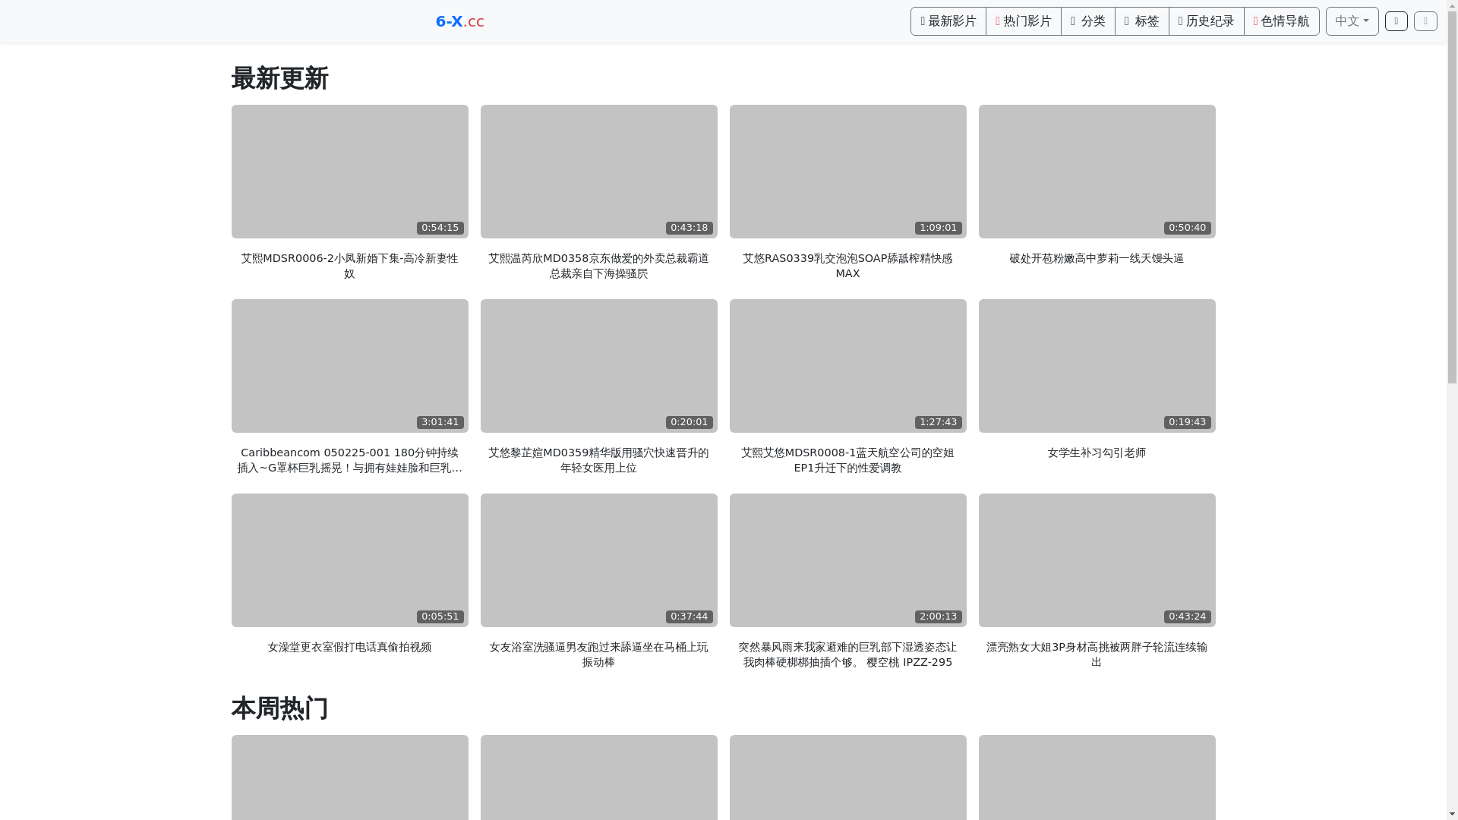
Task: Open the last navigation item before 中文
Action: pyautogui.click(x=1281, y=21)
